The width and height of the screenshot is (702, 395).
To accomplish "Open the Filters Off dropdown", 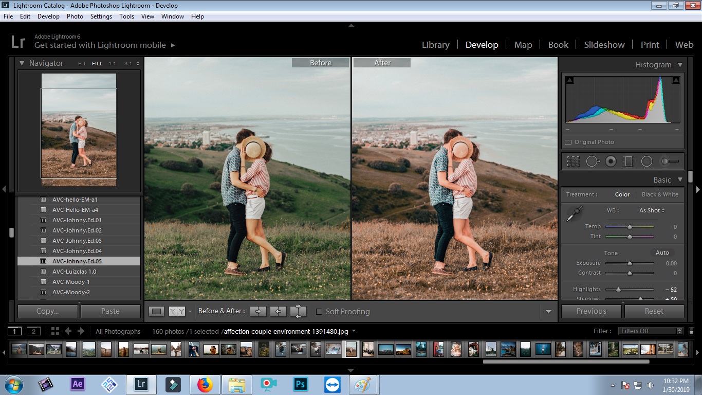I will coord(651,331).
